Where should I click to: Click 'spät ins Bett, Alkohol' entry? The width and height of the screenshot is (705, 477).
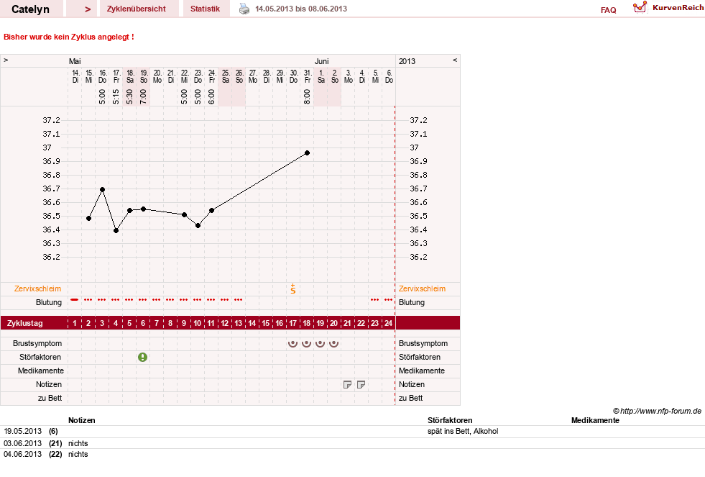463,431
